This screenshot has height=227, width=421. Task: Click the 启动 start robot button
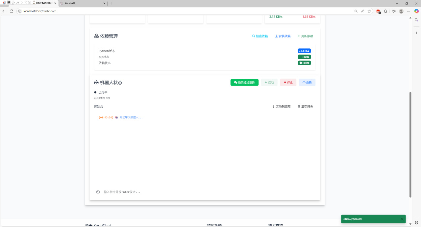click(269, 83)
